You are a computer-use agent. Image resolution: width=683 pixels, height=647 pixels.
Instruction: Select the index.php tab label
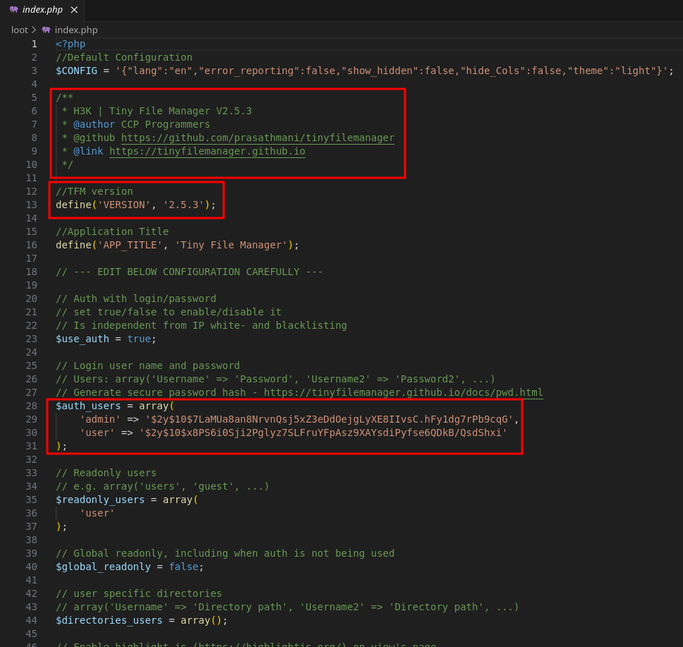click(42, 10)
